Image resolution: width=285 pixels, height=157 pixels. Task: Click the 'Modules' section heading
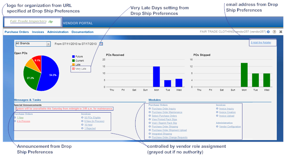pos(155,100)
